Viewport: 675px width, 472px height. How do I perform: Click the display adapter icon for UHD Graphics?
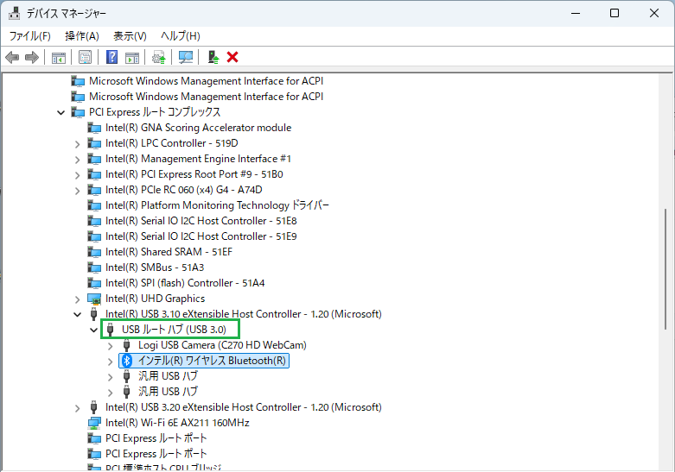[94, 299]
